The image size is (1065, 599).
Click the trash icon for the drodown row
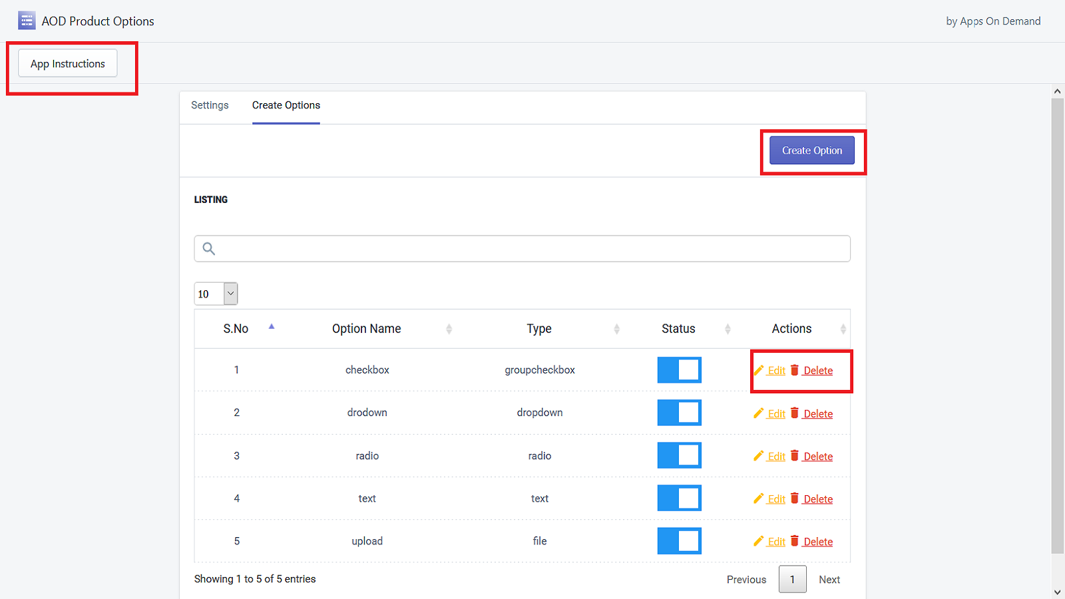(794, 413)
